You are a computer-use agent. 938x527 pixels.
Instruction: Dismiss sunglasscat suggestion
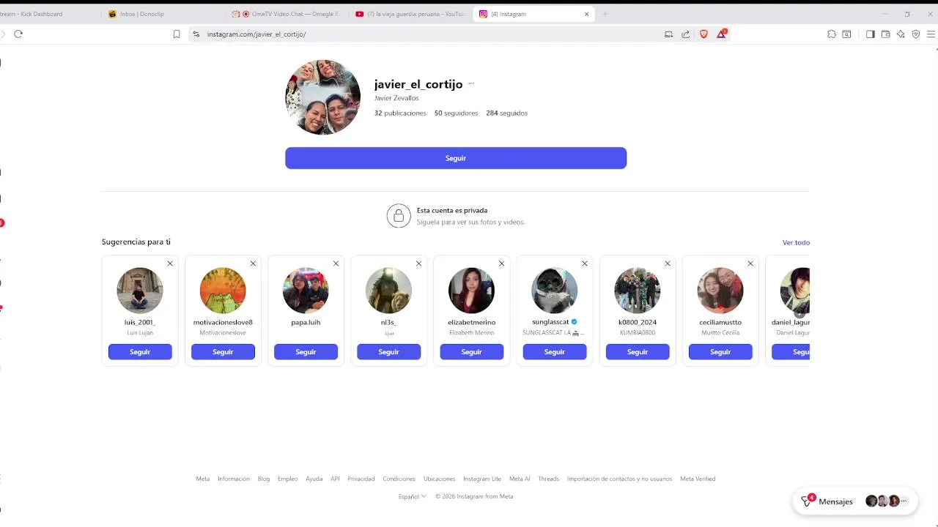pos(584,263)
